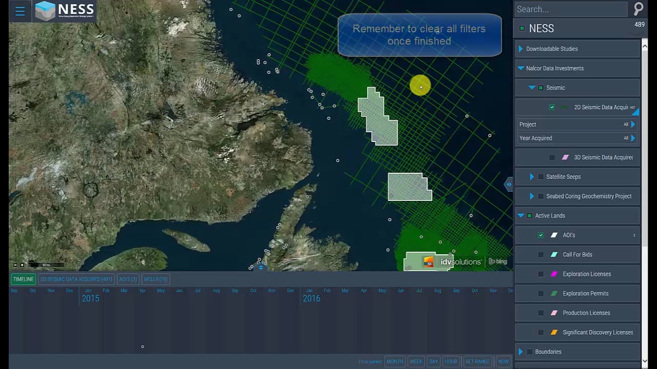Viewport: 657px width, 369px height.
Task: Select the TIMELINE tab
Action: 23,279
